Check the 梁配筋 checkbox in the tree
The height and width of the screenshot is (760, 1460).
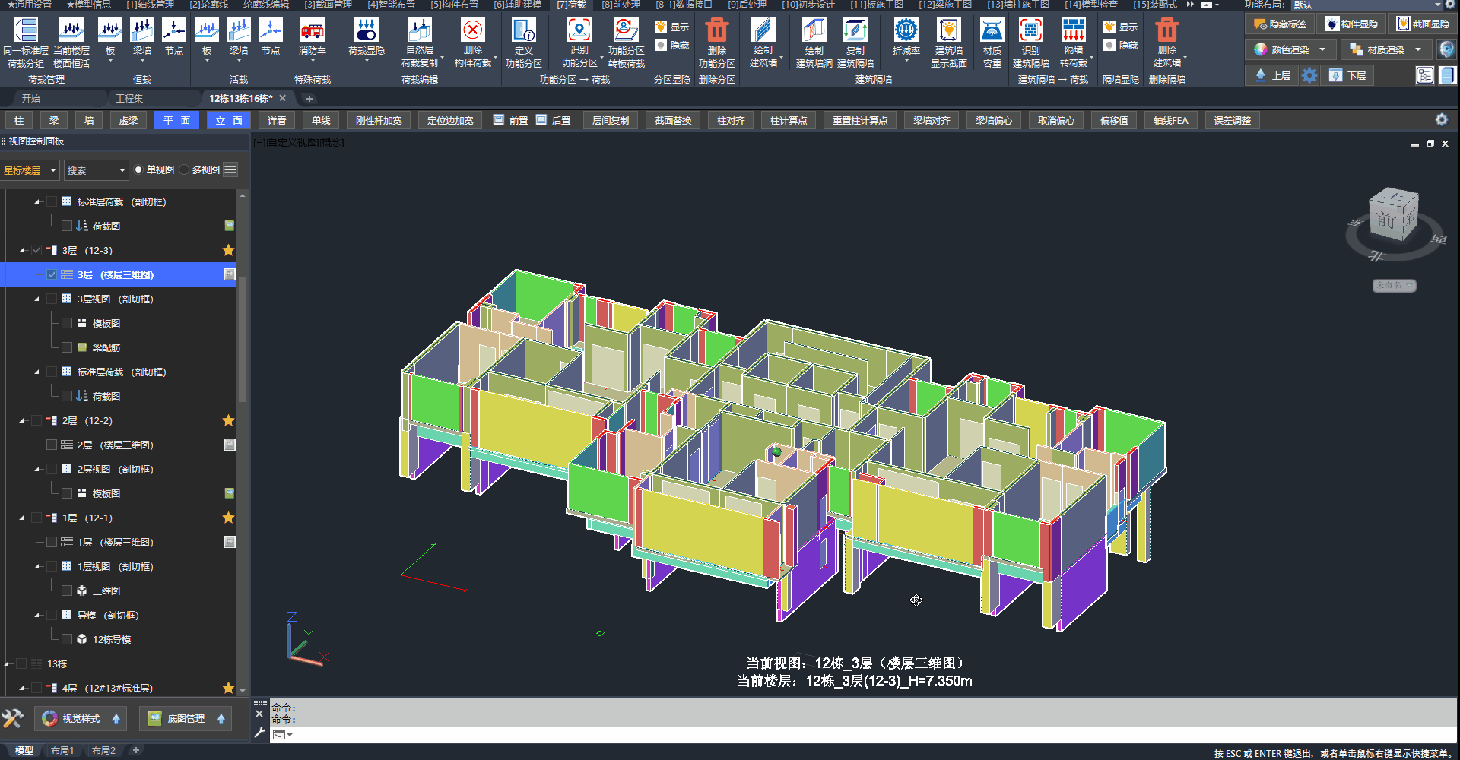[67, 348]
